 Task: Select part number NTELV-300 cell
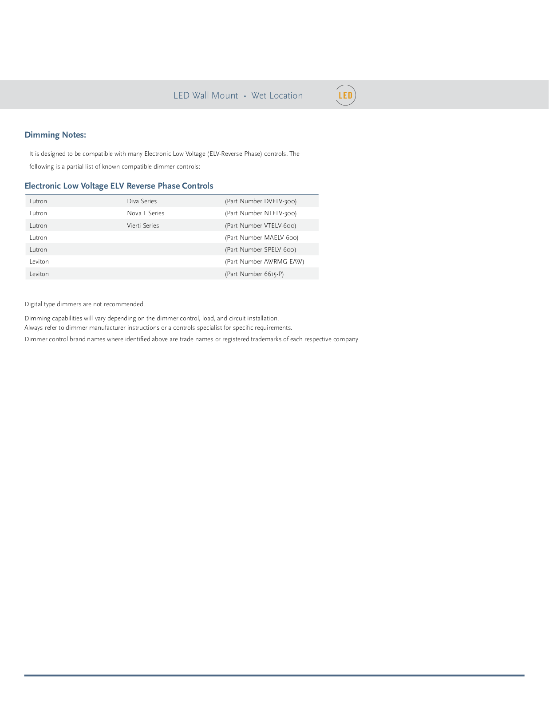point(261,213)
